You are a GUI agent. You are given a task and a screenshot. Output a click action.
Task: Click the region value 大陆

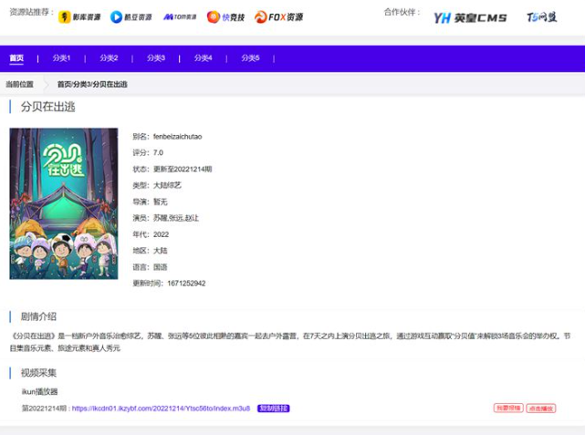pos(161,251)
